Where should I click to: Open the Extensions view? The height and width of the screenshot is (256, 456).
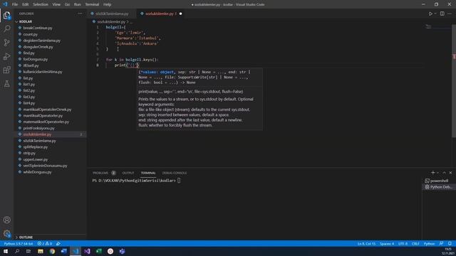tap(6, 70)
